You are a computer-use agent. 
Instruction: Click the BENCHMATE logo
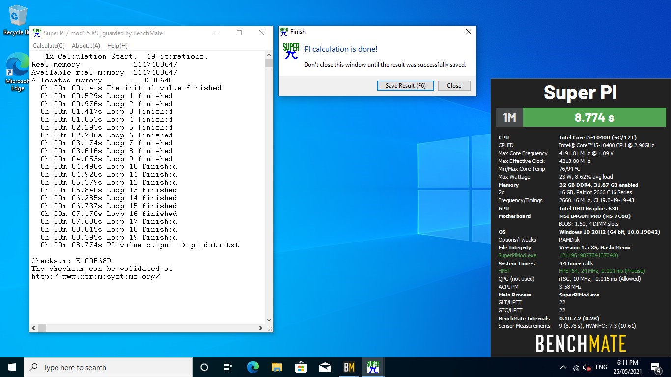click(580, 344)
